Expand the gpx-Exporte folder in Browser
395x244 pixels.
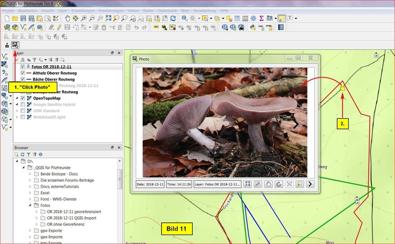point(30,230)
